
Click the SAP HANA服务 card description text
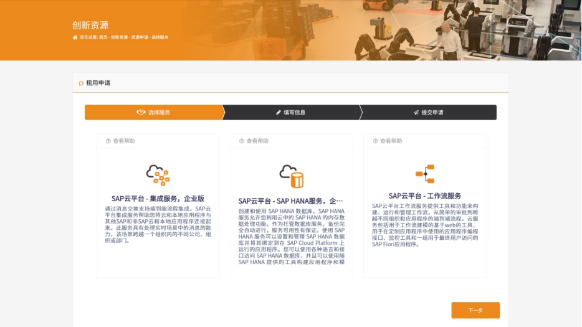292,237
